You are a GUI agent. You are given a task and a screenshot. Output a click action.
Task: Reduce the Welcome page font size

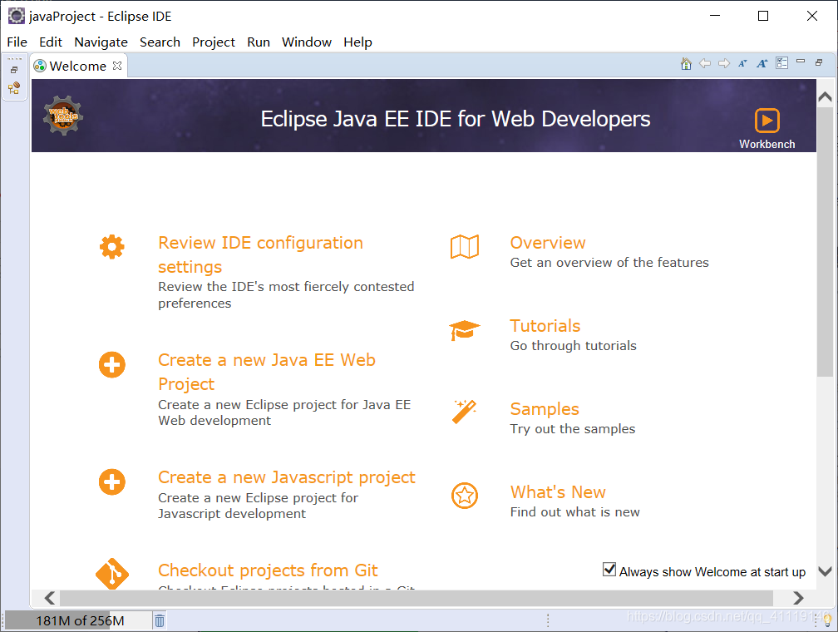click(x=743, y=64)
